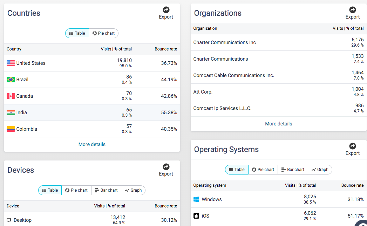Screen dimensions: 367x226
Task: Click the Windows logo icon
Action: click(x=196, y=199)
